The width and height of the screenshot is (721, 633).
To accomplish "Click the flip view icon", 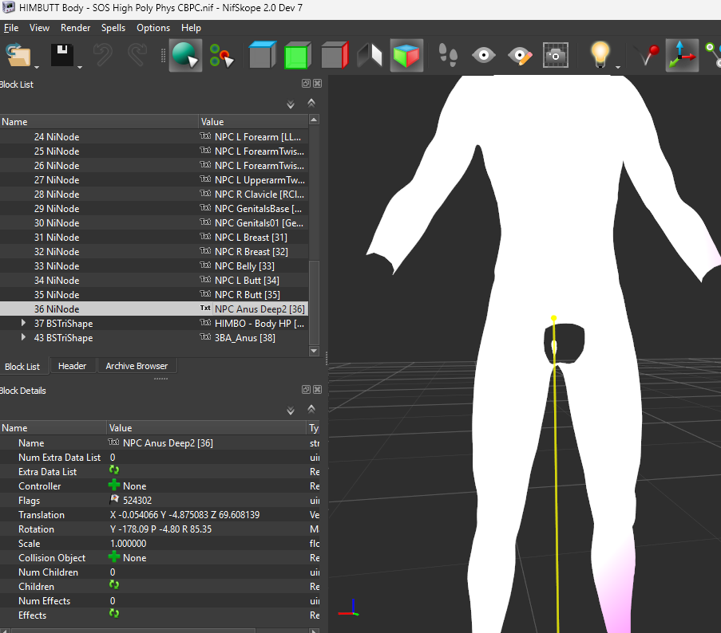I will coord(370,56).
